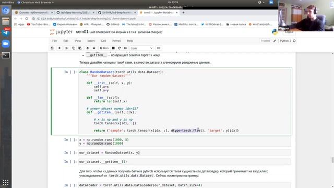Rename the notebook title sem01
Image resolution: width=334 pixels, height=188 pixels.
click(x=82, y=32)
